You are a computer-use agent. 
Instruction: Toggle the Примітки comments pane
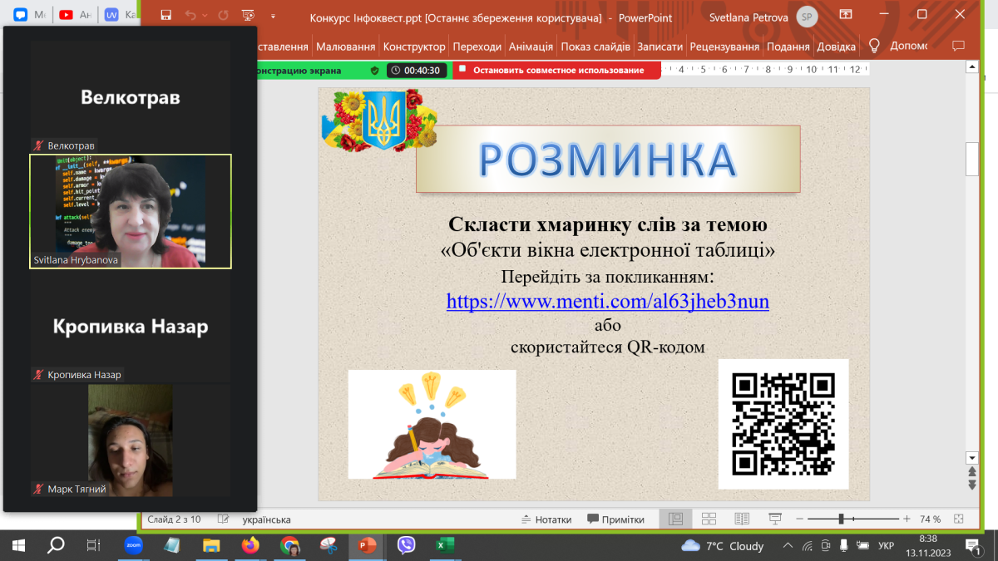[615, 519]
